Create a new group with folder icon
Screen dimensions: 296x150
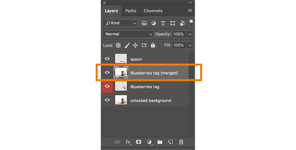click(x=160, y=142)
